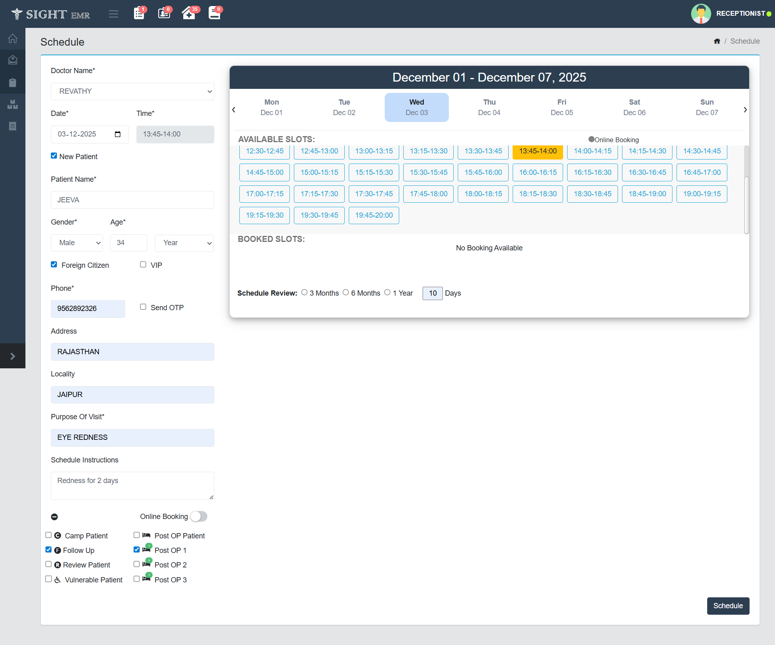Click the Schedule button
This screenshot has width=775, height=645.
(728, 606)
